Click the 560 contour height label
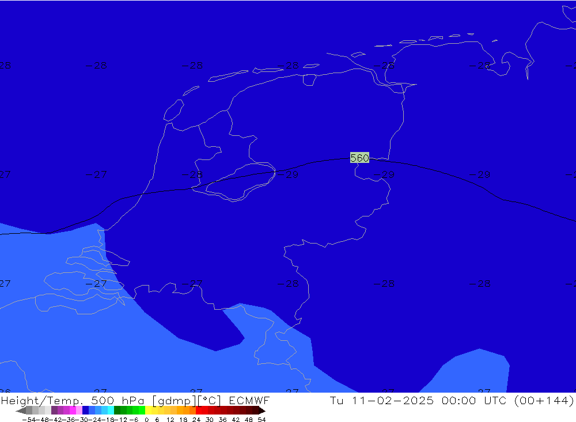 click(359, 158)
